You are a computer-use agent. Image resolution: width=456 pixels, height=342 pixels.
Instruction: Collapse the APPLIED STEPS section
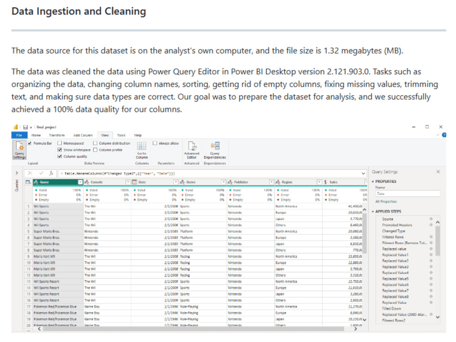pos(373,212)
